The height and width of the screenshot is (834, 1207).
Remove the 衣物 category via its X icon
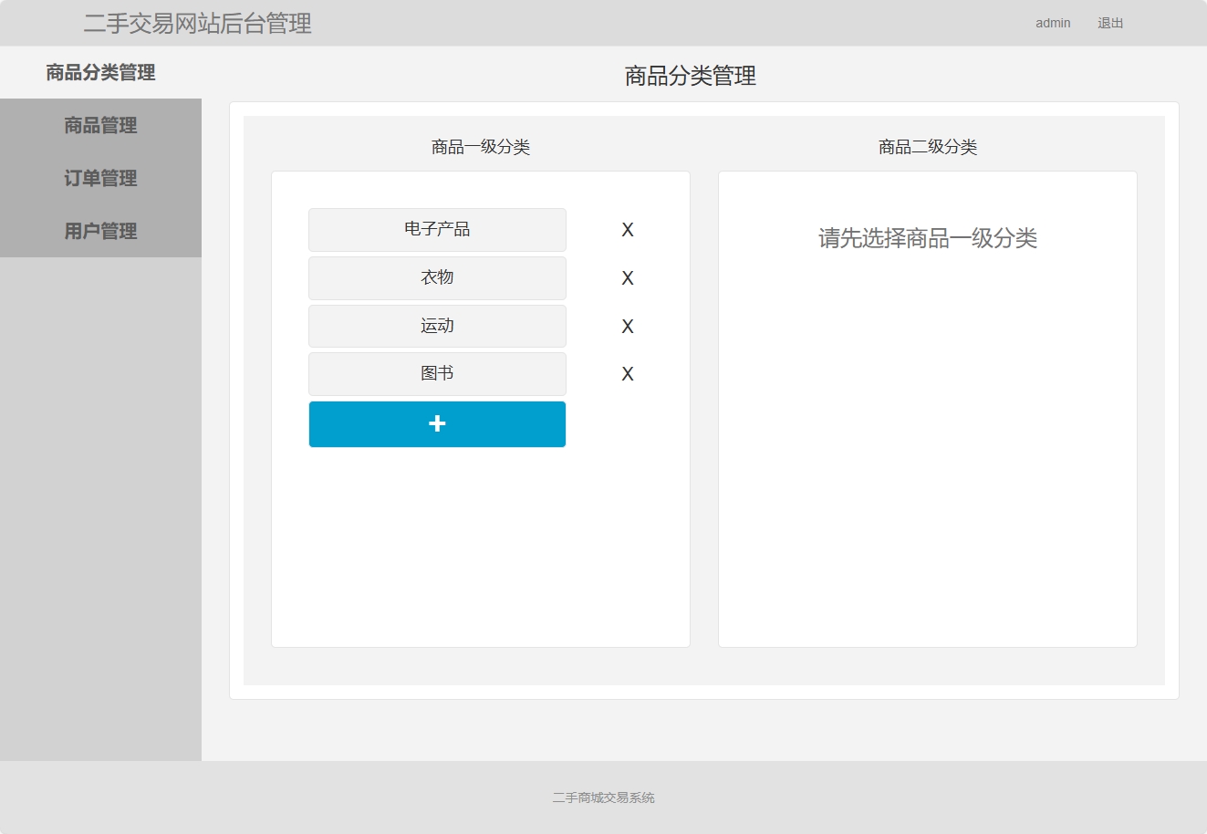pyautogui.click(x=627, y=278)
